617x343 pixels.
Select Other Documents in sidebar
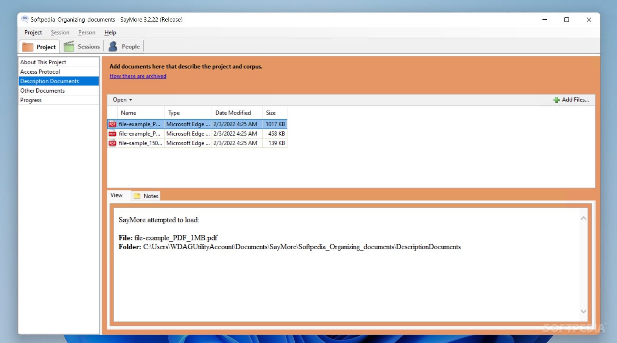tap(59, 90)
